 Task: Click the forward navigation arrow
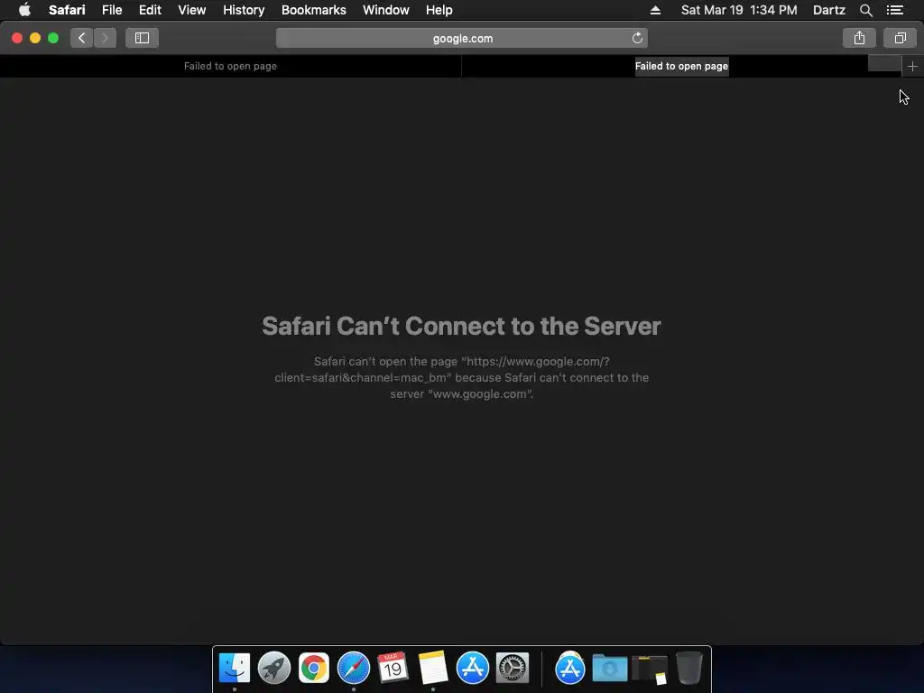pyautogui.click(x=105, y=38)
